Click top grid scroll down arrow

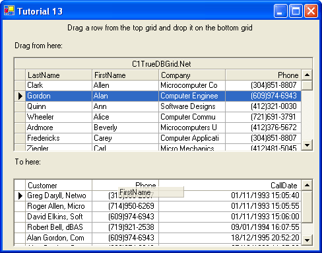(x=307, y=145)
